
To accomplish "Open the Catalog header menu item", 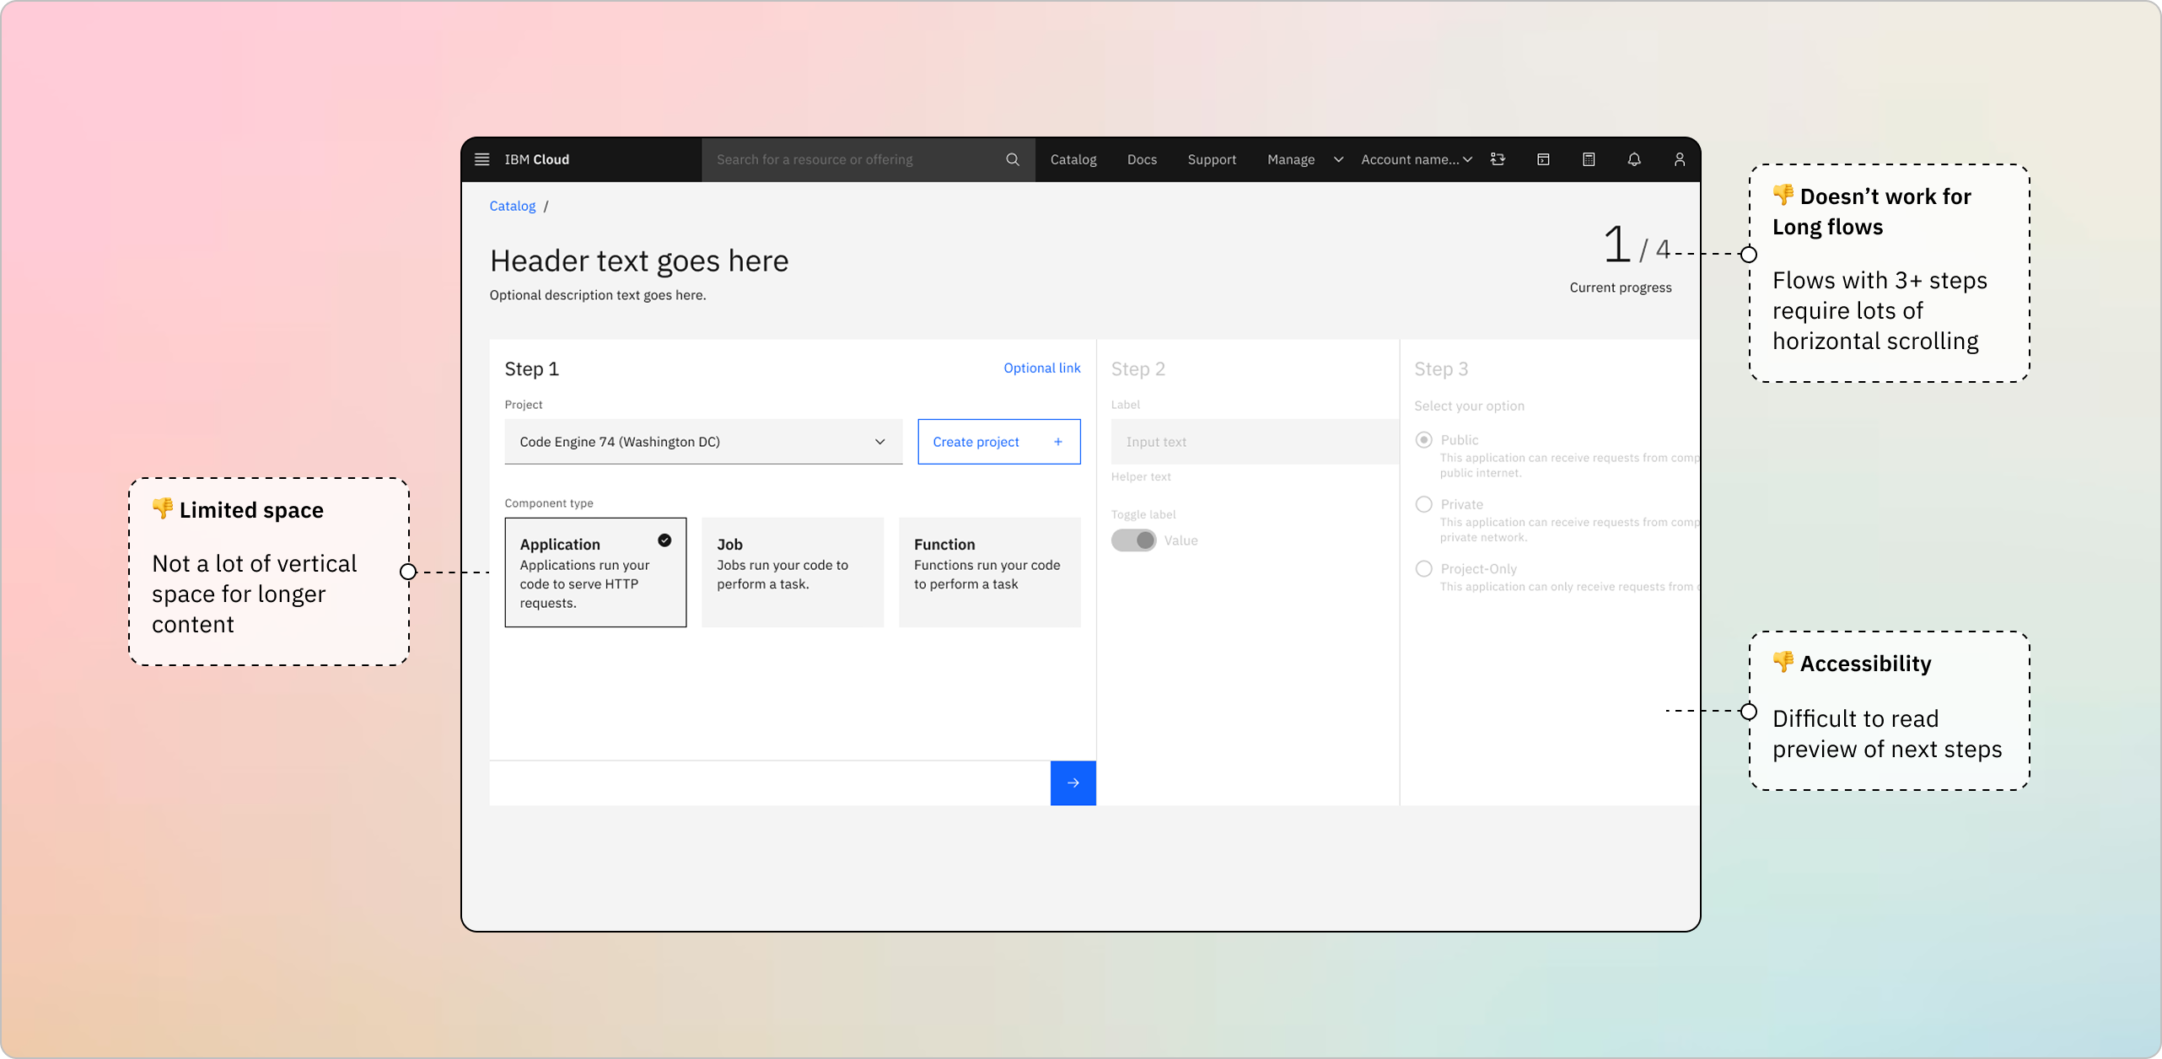I will click(1073, 159).
